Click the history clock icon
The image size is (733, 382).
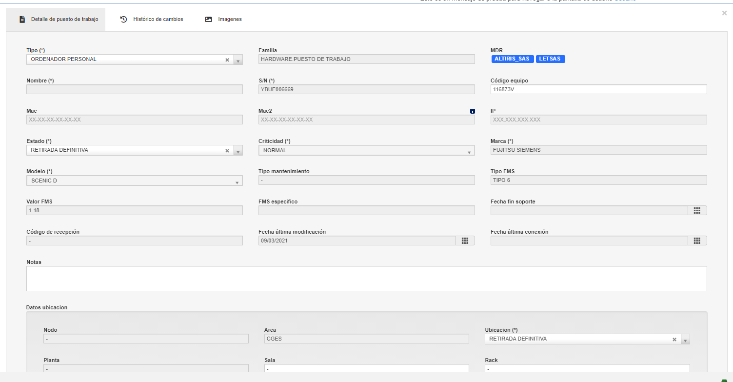pyautogui.click(x=124, y=20)
